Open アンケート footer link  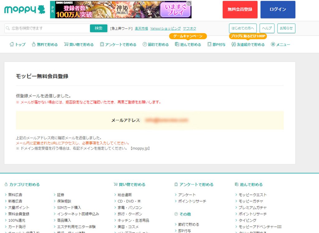(x=187, y=195)
